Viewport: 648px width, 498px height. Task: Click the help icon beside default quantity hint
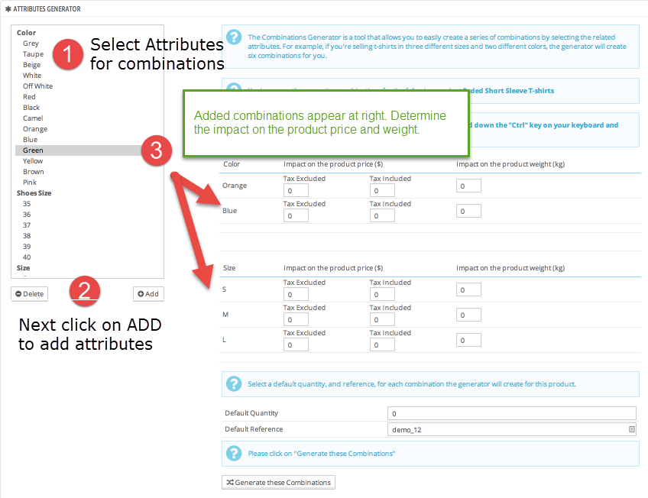point(234,383)
